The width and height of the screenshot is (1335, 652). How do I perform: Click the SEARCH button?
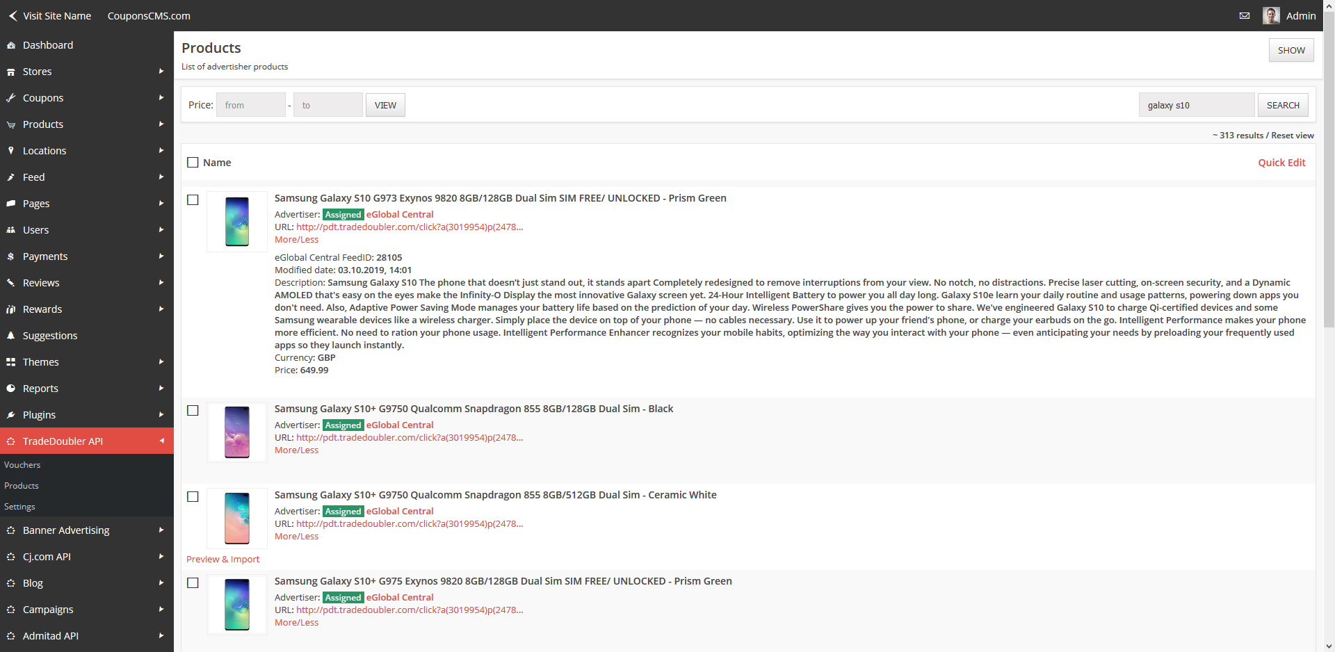(x=1283, y=105)
